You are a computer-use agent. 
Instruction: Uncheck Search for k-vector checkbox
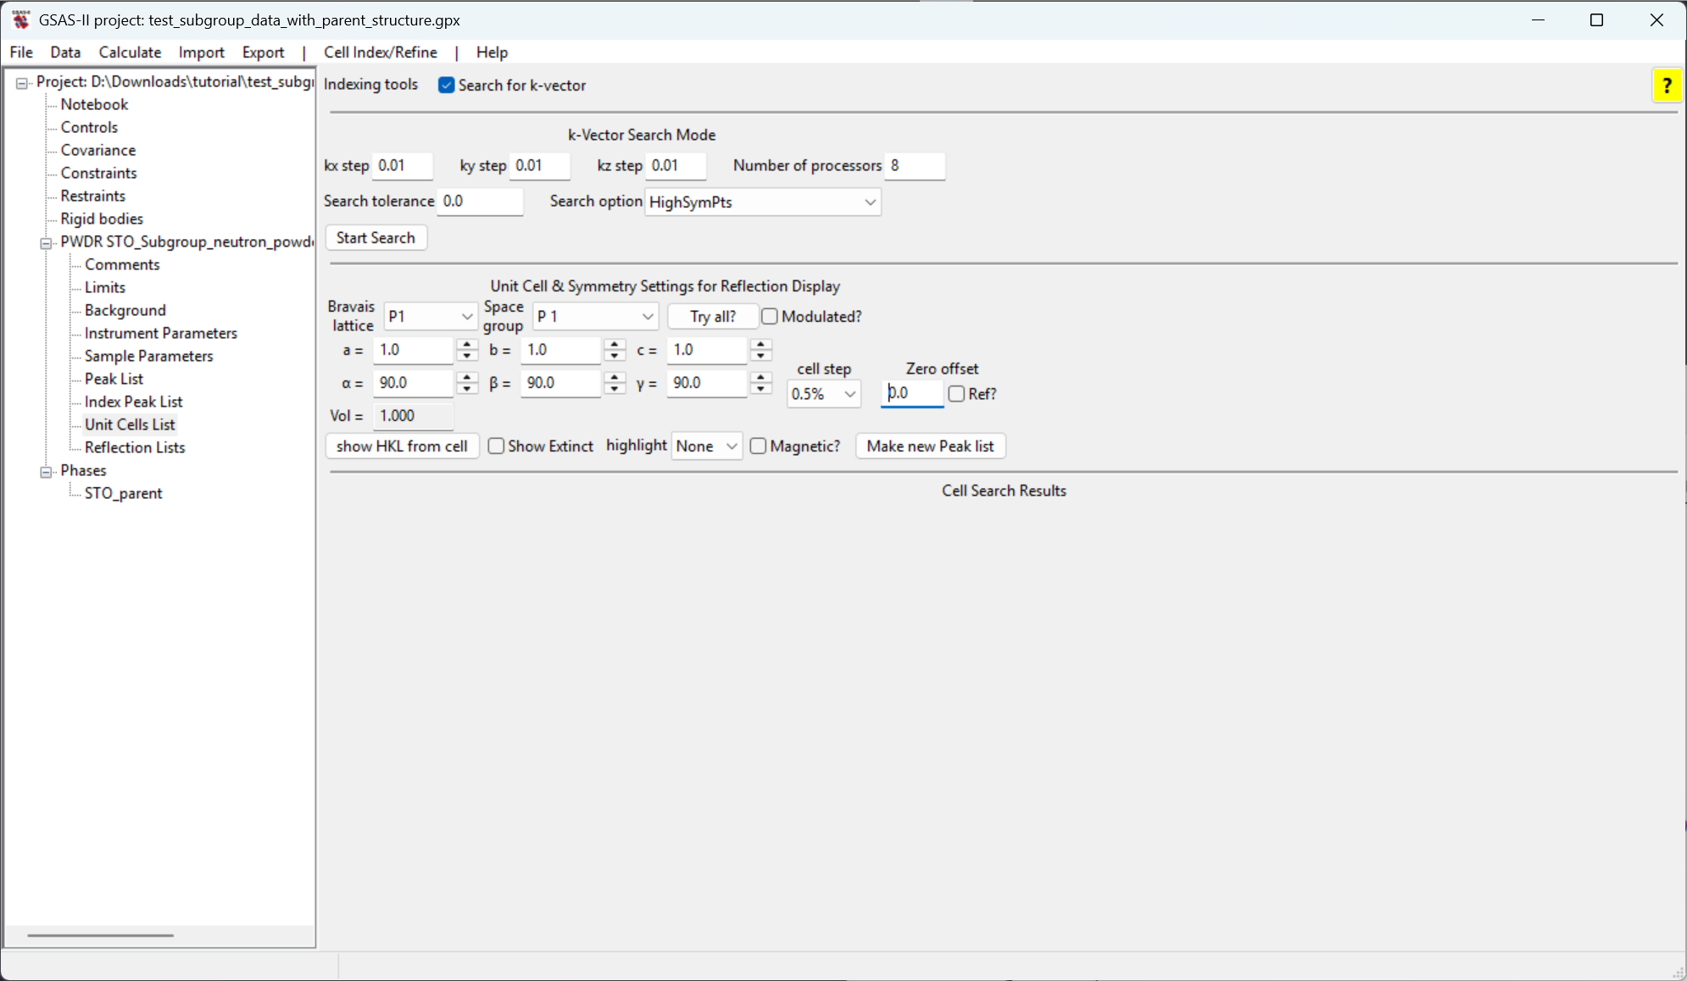coord(446,86)
